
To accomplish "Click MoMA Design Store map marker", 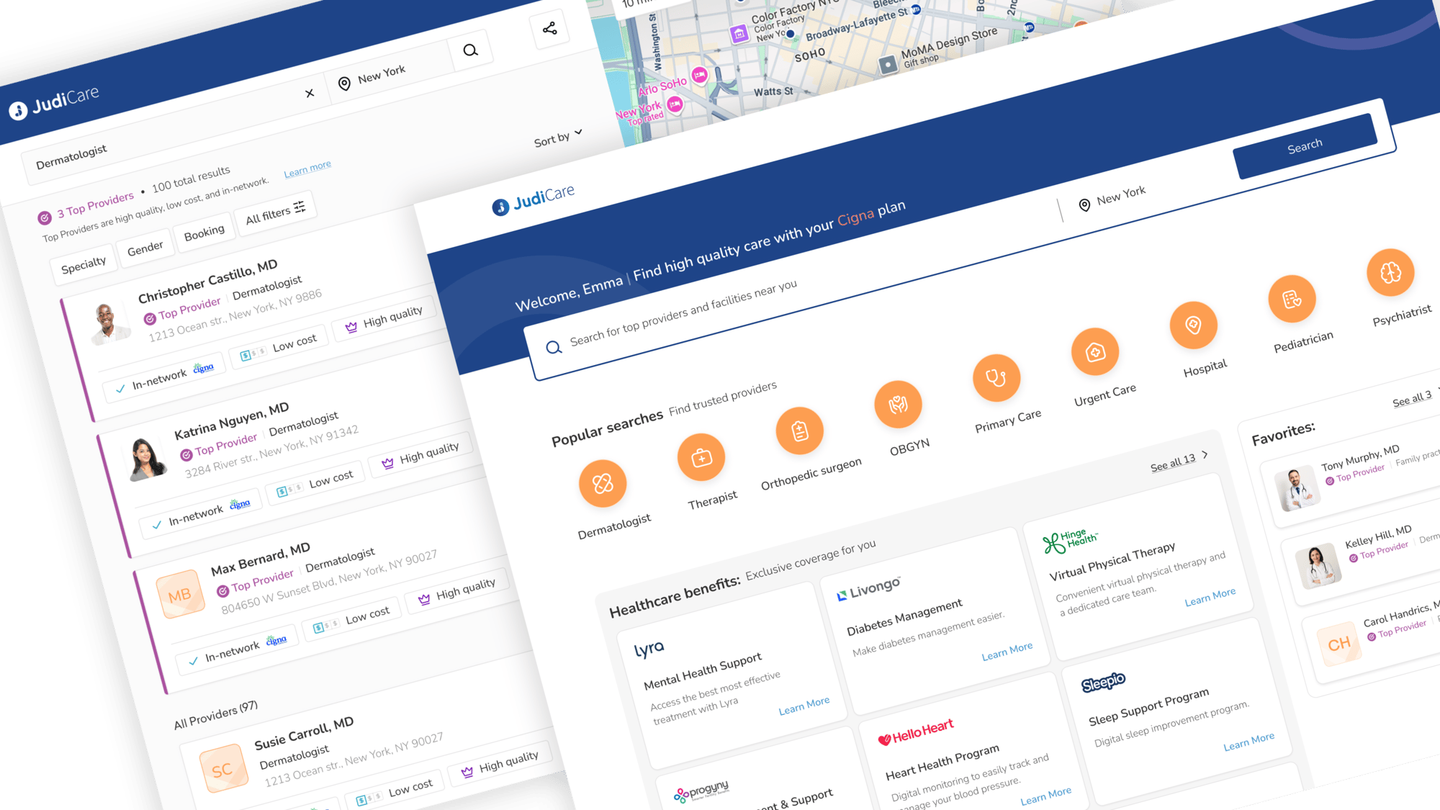I will [888, 64].
